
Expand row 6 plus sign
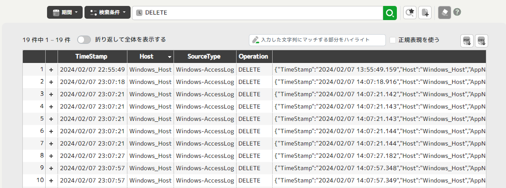pyautogui.click(x=51, y=131)
